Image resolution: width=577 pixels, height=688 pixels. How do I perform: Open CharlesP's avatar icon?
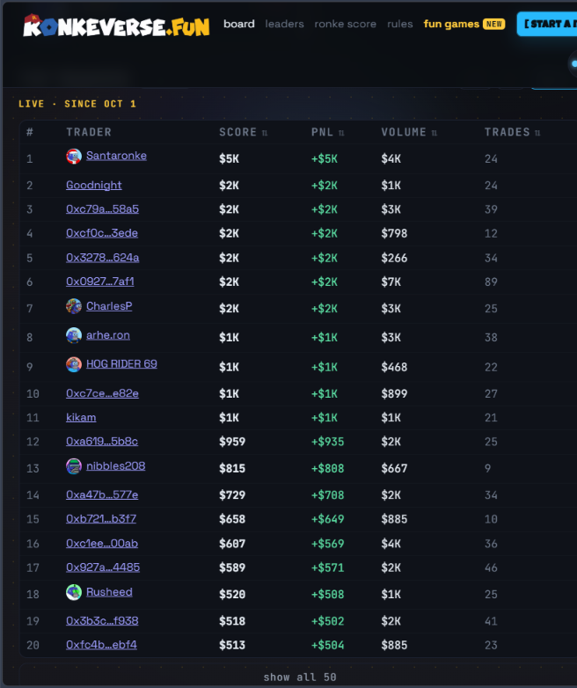(x=74, y=306)
